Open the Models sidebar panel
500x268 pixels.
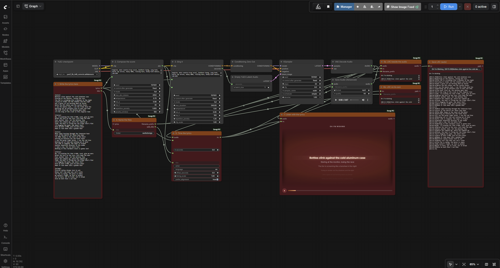(x=6, y=43)
